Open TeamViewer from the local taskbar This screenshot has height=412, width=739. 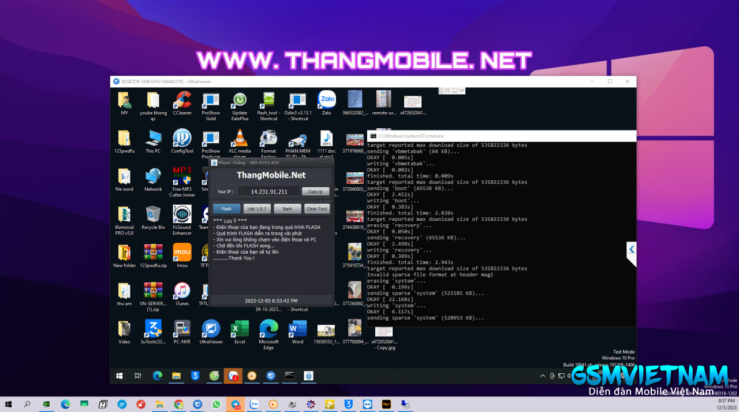click(x=367, y=404)
